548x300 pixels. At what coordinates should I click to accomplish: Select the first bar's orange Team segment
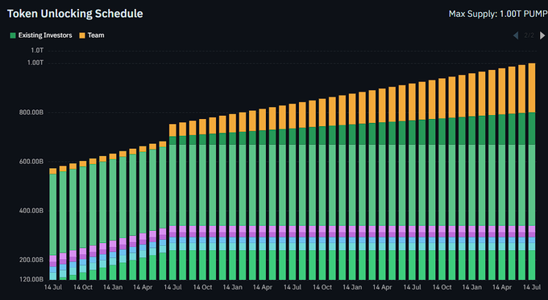click(52, 171)
